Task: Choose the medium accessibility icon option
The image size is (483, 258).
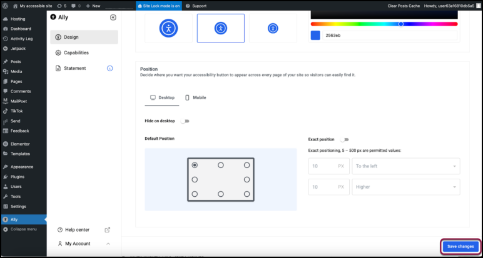Action: point(220,28)
